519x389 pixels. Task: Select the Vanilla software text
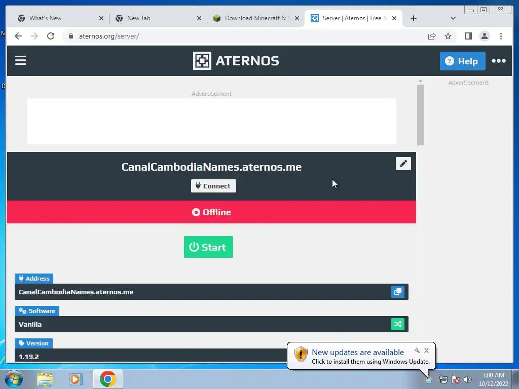coord(30,325)
